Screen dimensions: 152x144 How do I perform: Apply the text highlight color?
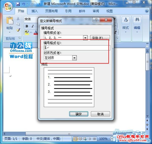tap(27, 32)
